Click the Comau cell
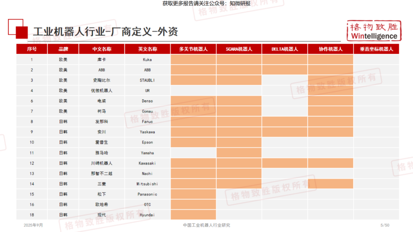The height and width of the screenshot is (232, 413). pos(148,111)
